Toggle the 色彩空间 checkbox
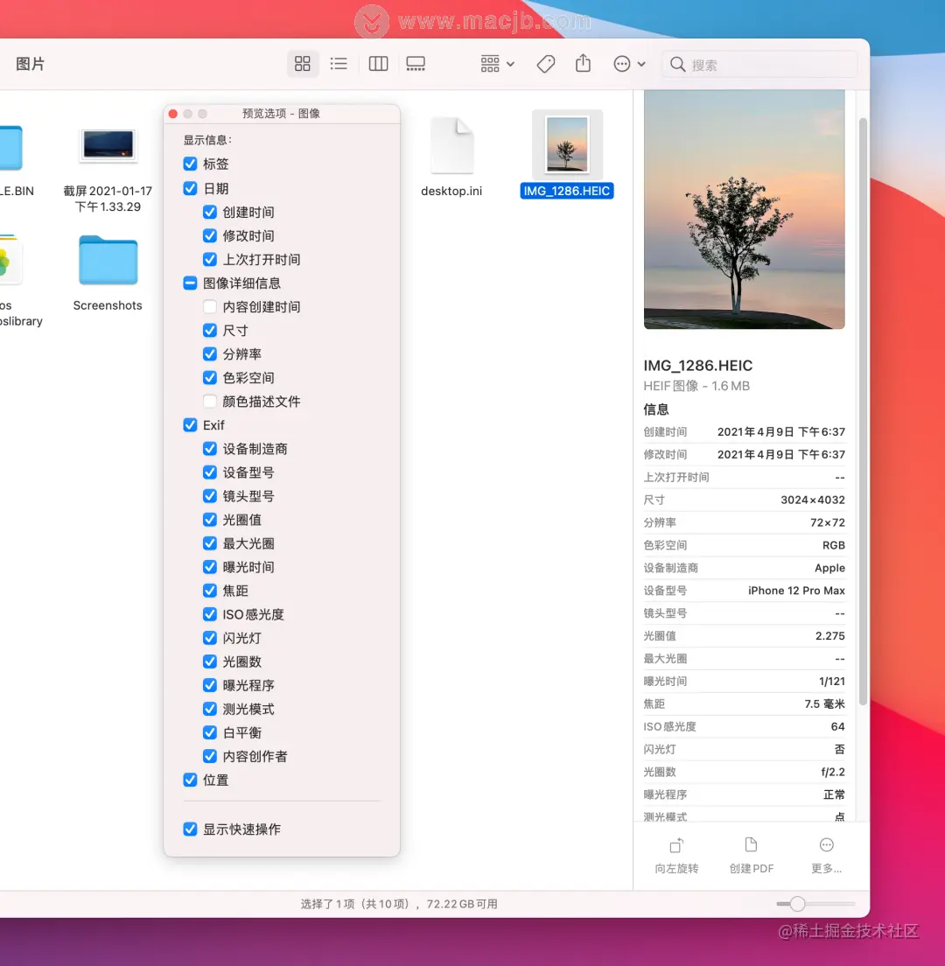Screen dimensions: 945x966 coord(210,378)
